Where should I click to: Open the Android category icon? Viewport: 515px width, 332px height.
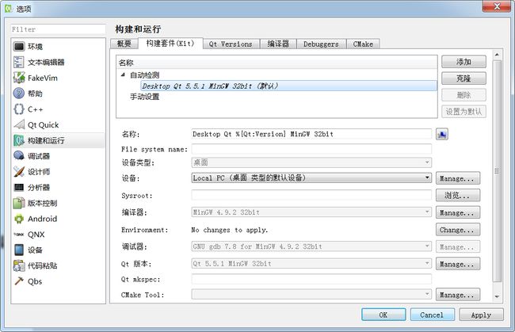pyautogui.click(x=19, y=219)
